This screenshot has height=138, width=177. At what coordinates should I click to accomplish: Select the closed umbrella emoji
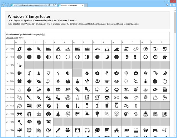point(39,49)
